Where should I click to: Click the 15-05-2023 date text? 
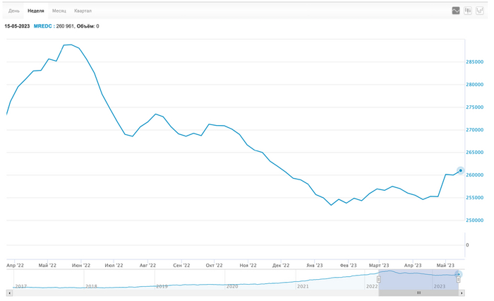(17, 26)
